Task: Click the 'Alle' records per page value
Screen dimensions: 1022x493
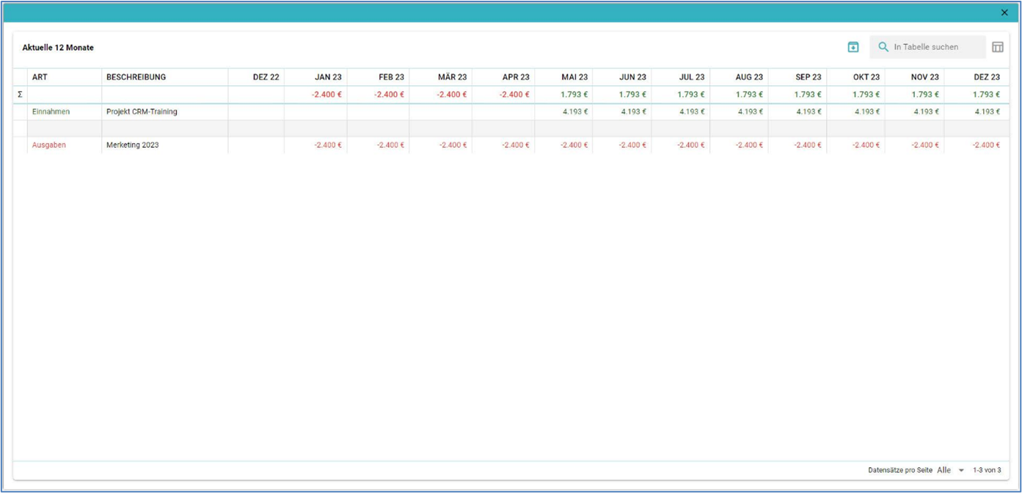Action: tap(944, 470)
